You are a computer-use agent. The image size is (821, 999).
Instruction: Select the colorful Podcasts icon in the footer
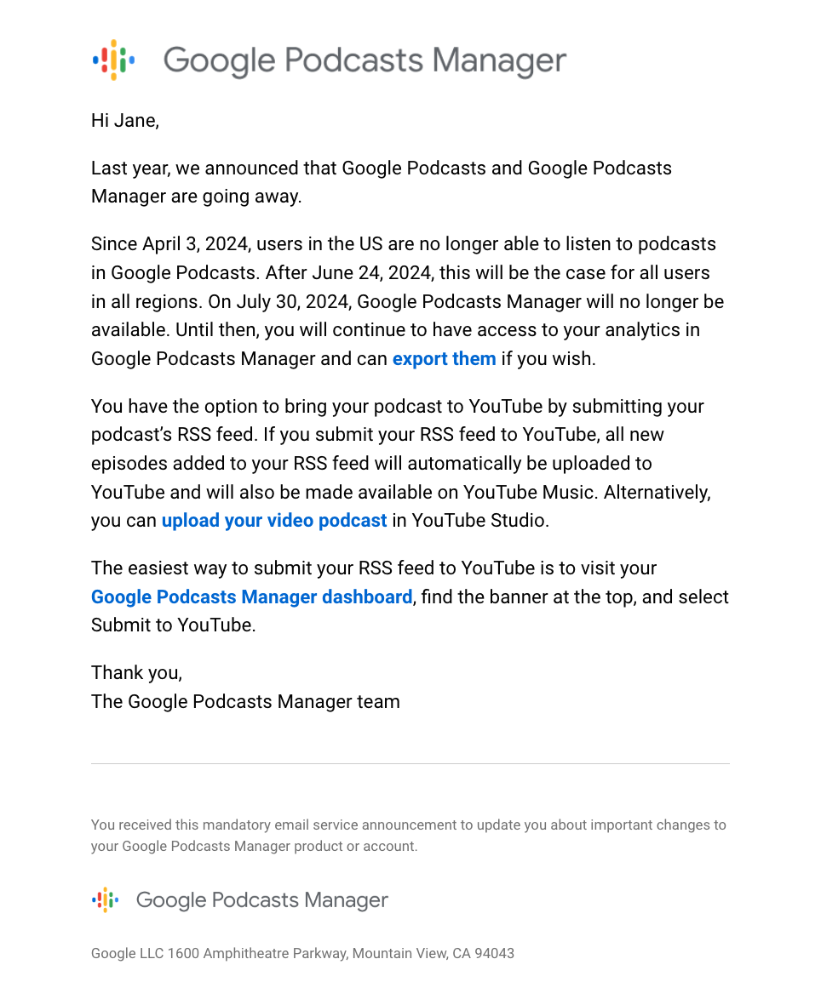(104, 899)
